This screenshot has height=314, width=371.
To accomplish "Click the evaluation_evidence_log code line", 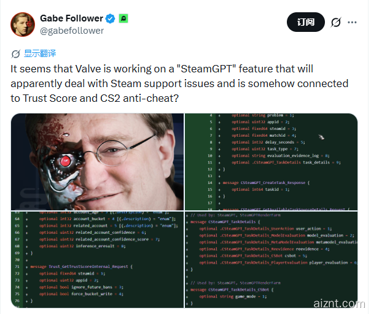I will 280,156.
